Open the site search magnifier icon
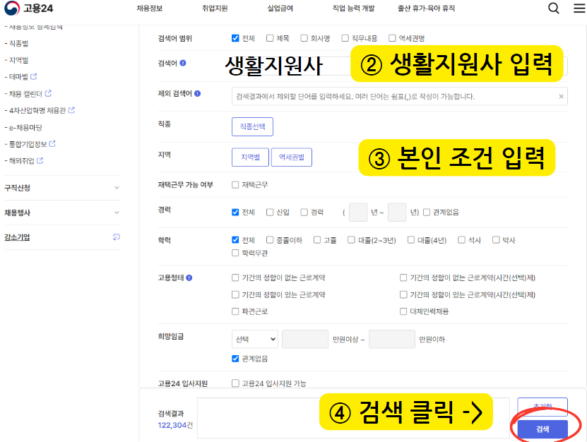 554,8
